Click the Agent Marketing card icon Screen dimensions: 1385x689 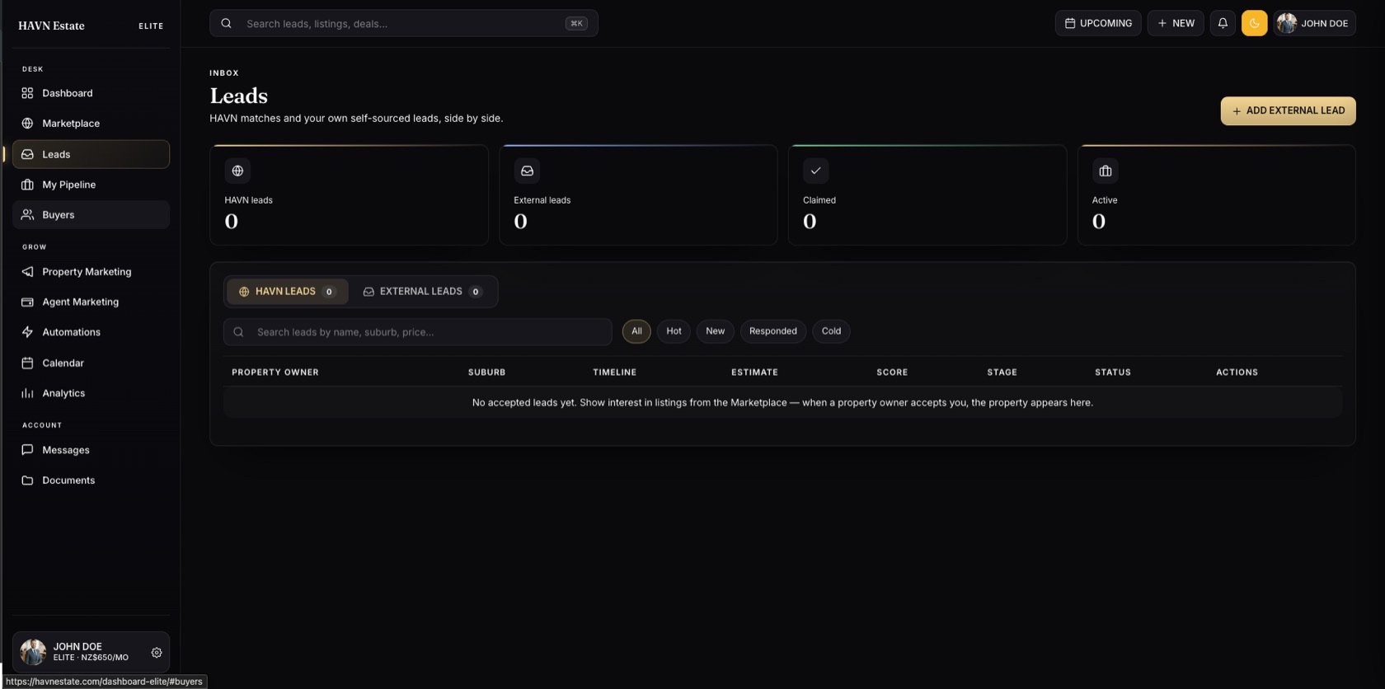(x=27, y=302)
